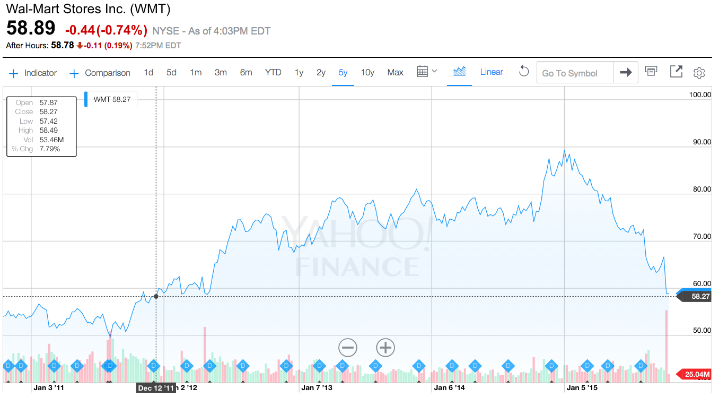Open the calendar date range dropdown
This screenshot has width=719, height=397.
(427, 72)
